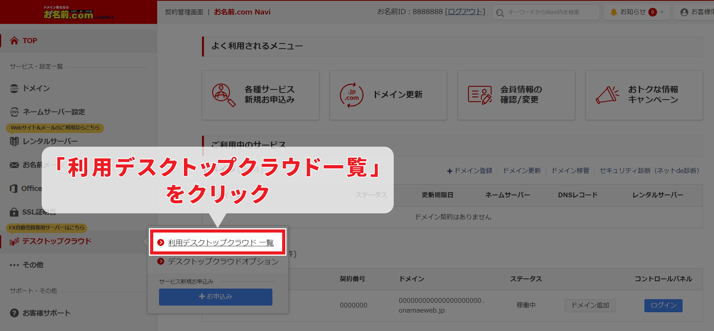Image resolution: width=714 pixels, height=331 pixels.
Task: Click 利用デスクトップクラウド一覧 link
Action: point(220,243)
